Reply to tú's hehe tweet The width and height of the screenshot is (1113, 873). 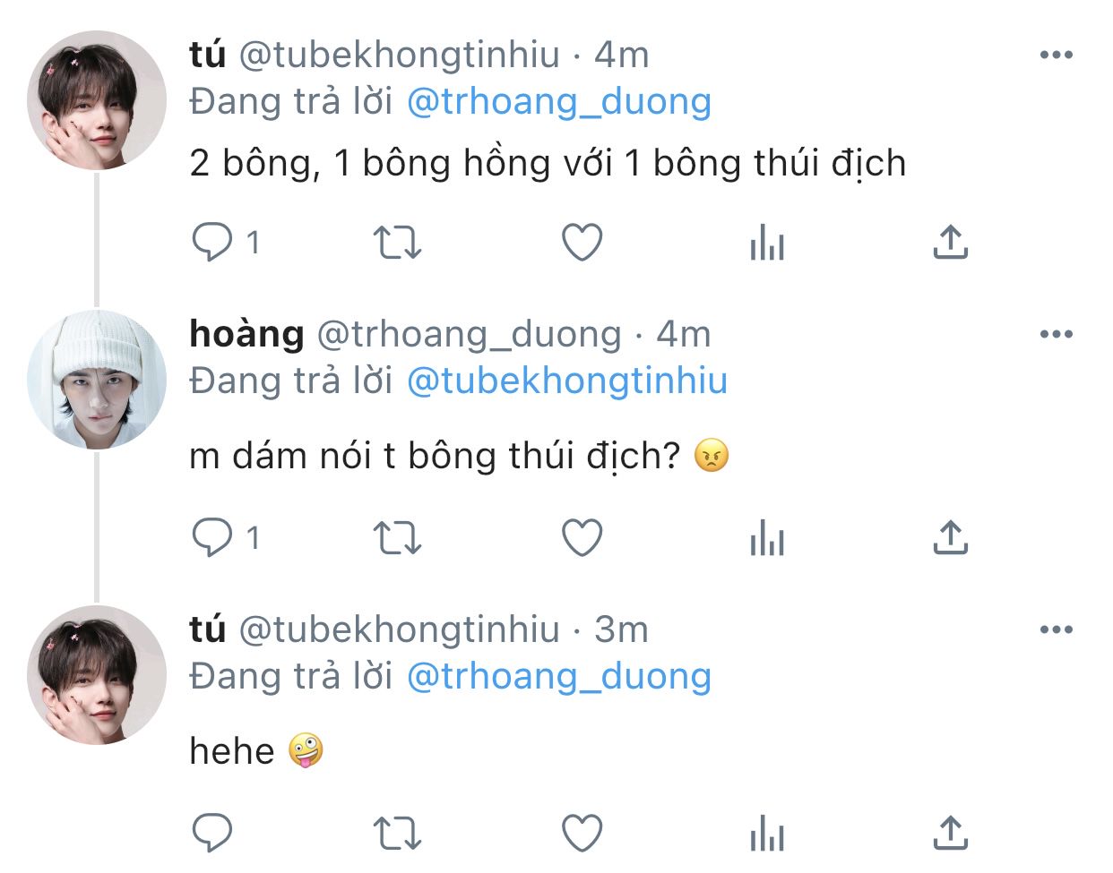coord(213,834)
